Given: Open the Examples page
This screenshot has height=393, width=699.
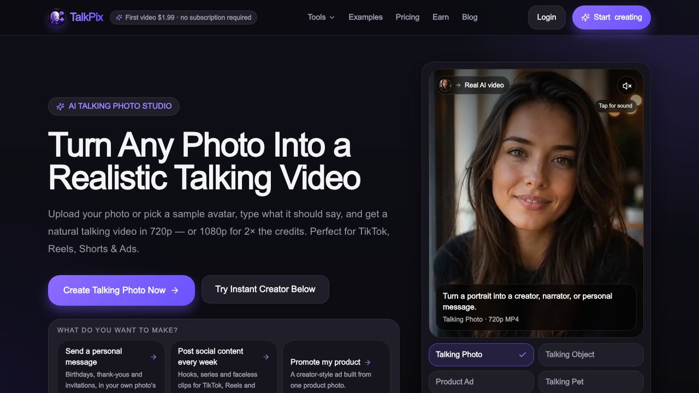Looking at the screenshot, I should (x=365, y=17).
